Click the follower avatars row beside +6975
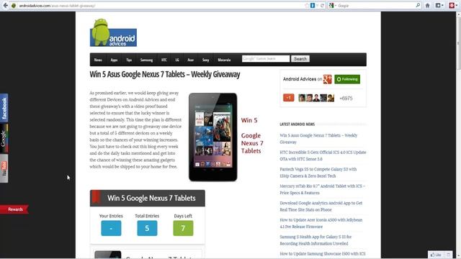Viewport: 461px width, 259px height. [x=316, y=98]
